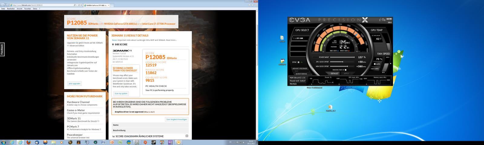The width and height of the screenshot is (484, 145).
Task: Click the Jetzt upgraden button
Action: [x=74, y=83]
